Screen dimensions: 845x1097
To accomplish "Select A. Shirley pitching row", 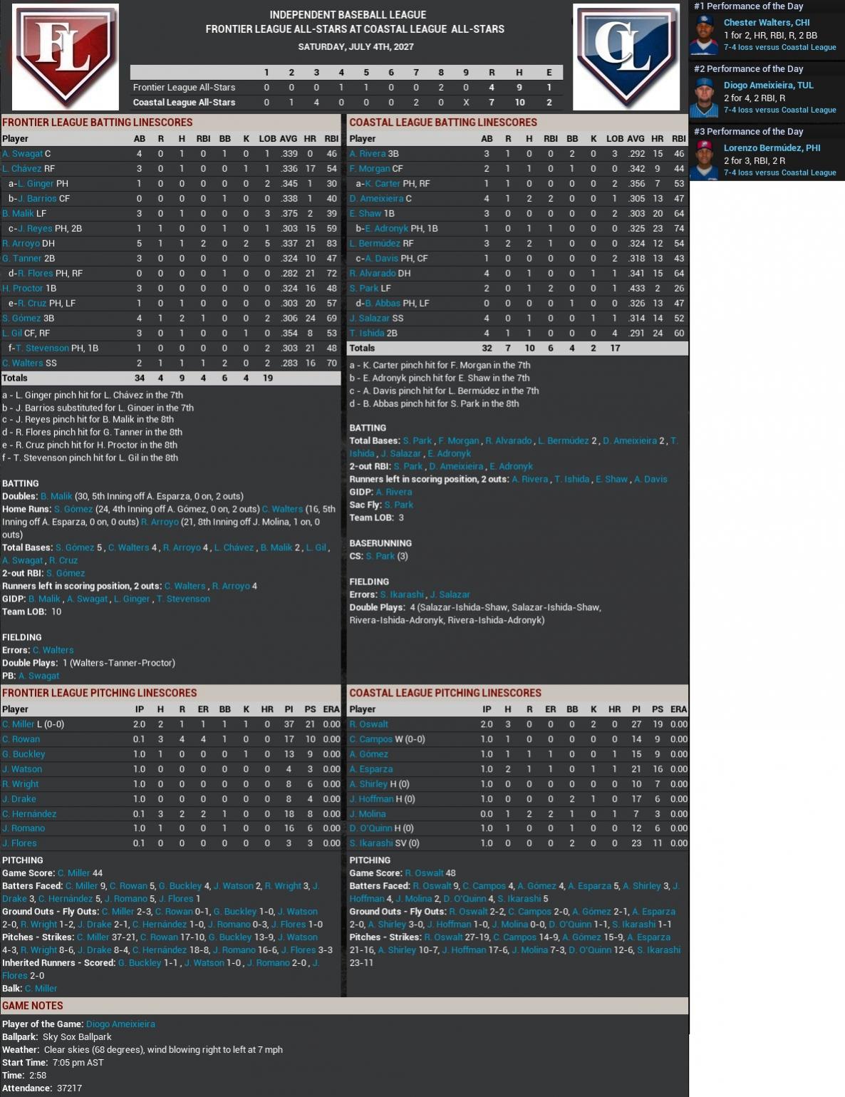I will pyautogui.click(x=518, y=784).
